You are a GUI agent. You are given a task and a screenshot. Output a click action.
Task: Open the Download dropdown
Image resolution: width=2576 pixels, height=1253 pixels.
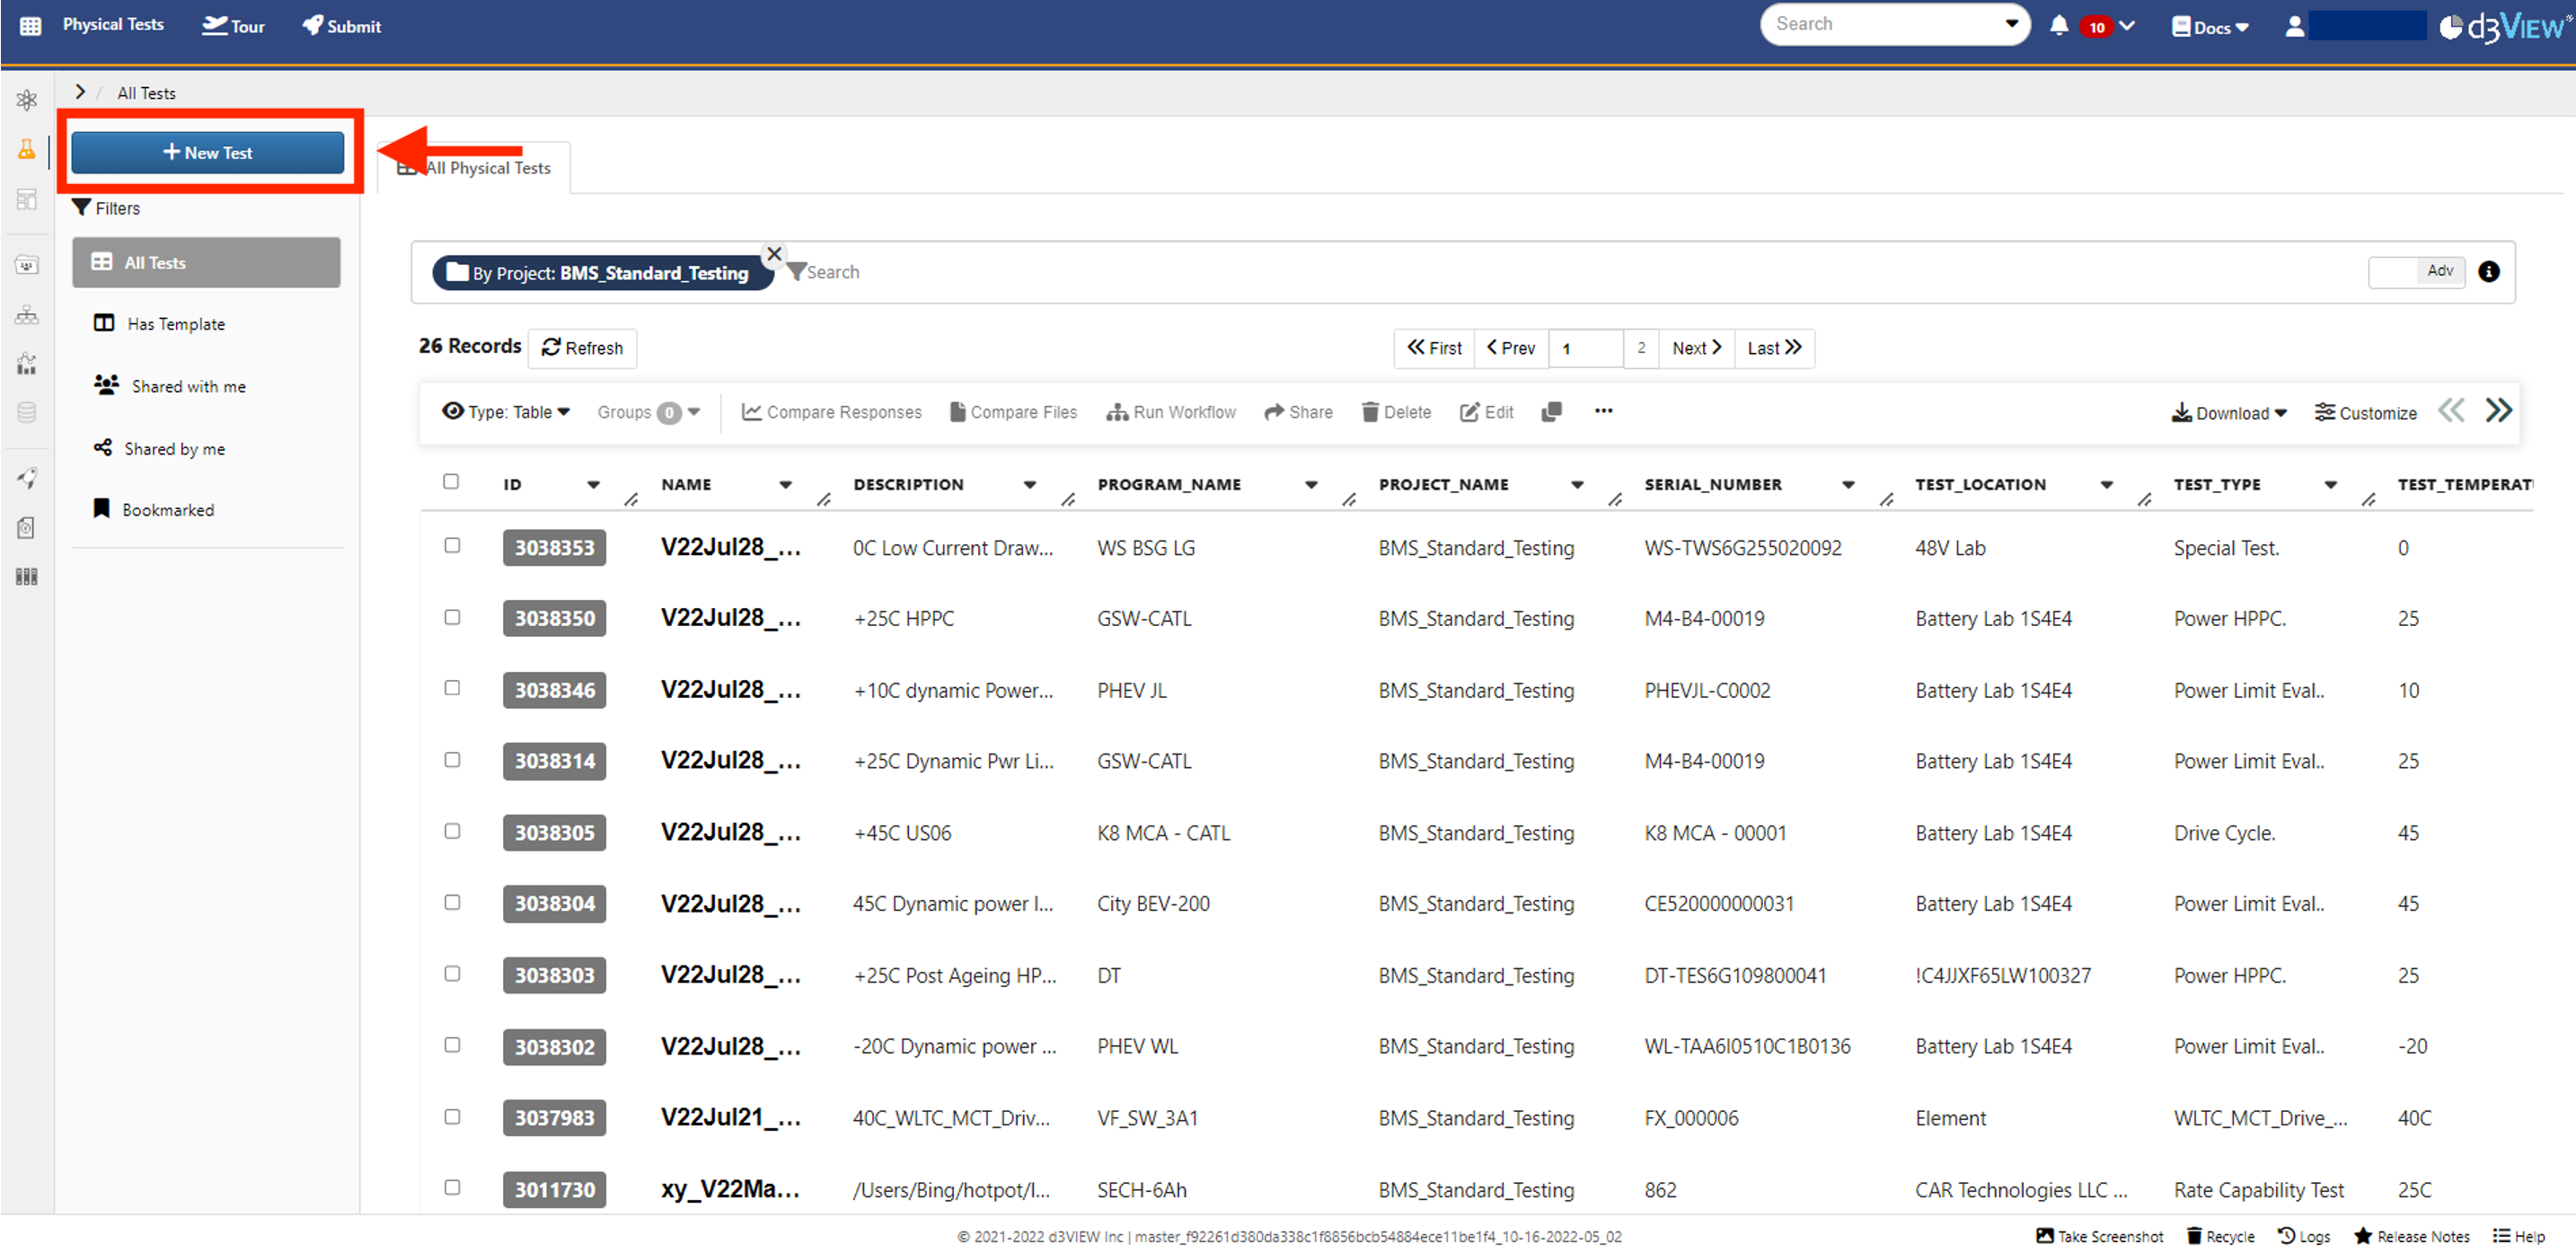click(x=2228, y=413)
